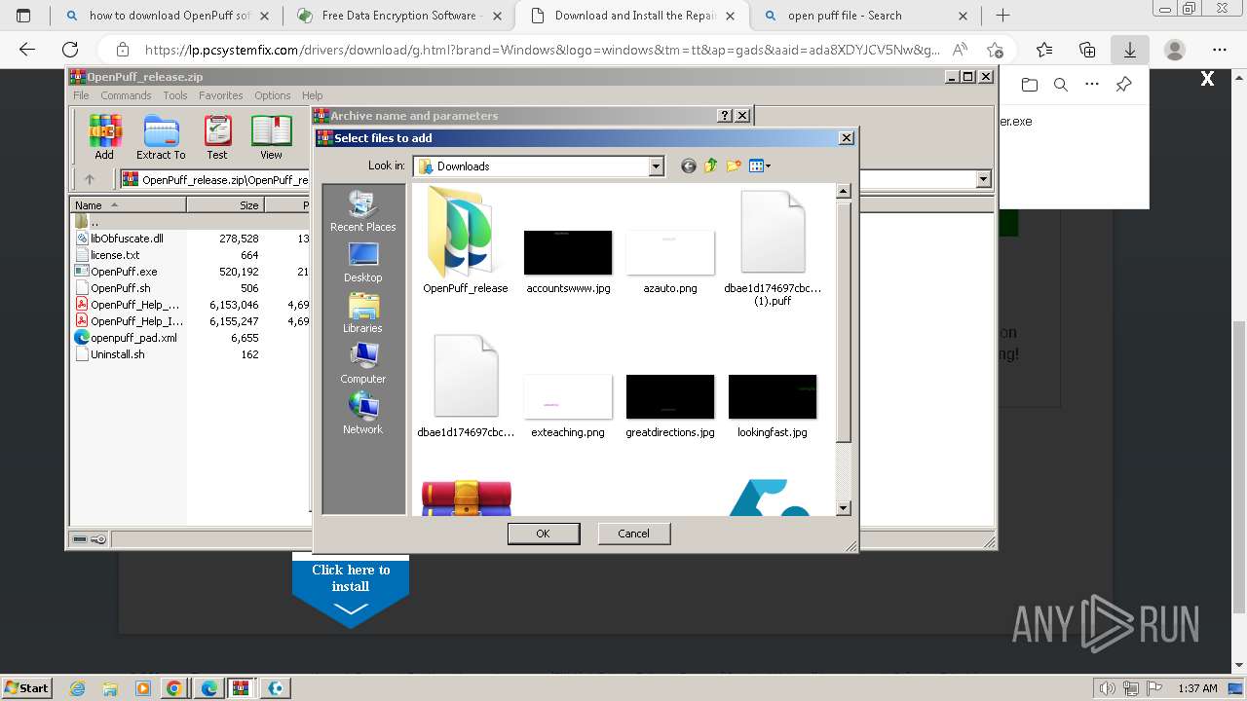The height and width of the screenshot is (701, 1247).
Task: Select libObfuscate.dll in the archive list
Action: (127, 239)
